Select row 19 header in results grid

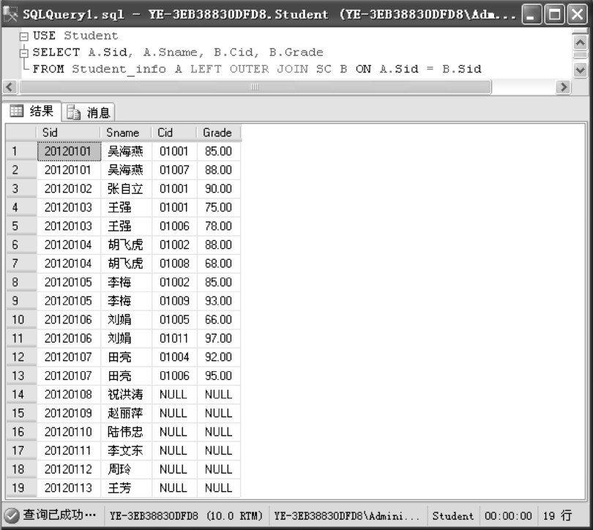pyautogui.click(x=21, y=488)
